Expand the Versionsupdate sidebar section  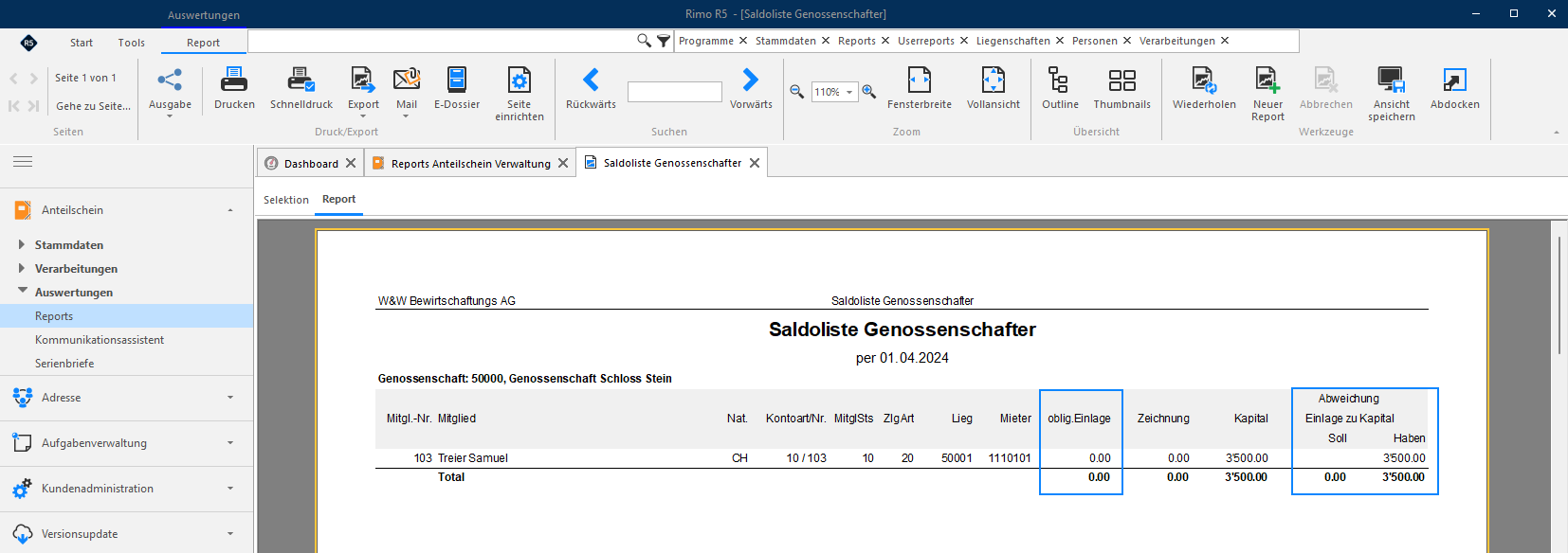click(230, 534)
